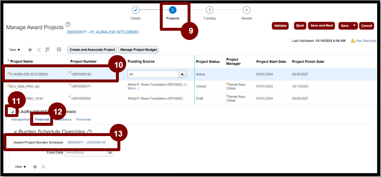Click start date 07/01/2023 cell
The height and width of the screenshot is (177, 381).
click(265, 86)
